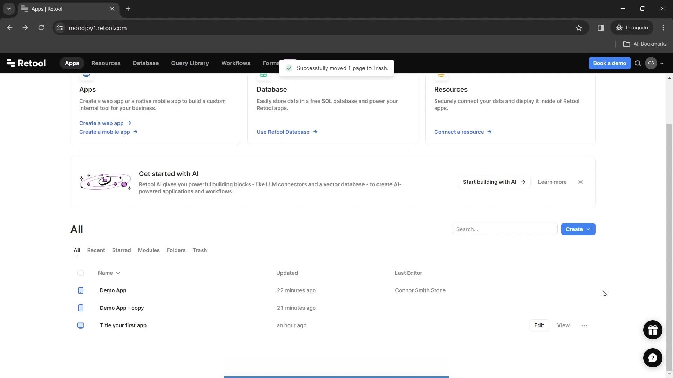Expand the account chevron next to avatar

point(662,64)
